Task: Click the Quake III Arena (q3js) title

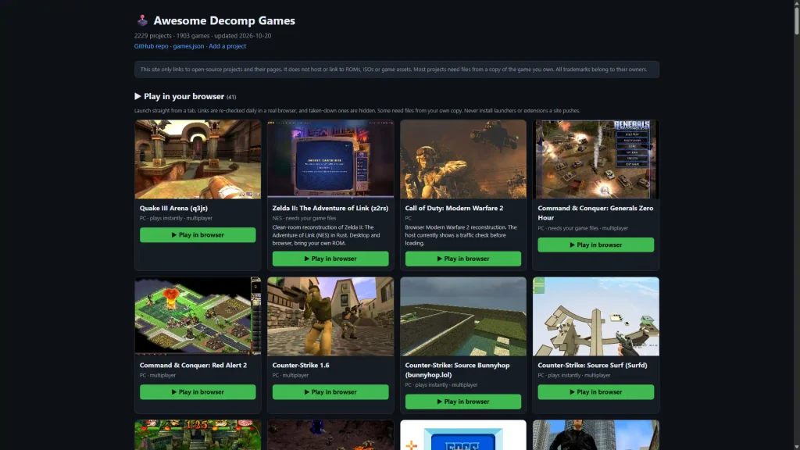Action: 173,208
